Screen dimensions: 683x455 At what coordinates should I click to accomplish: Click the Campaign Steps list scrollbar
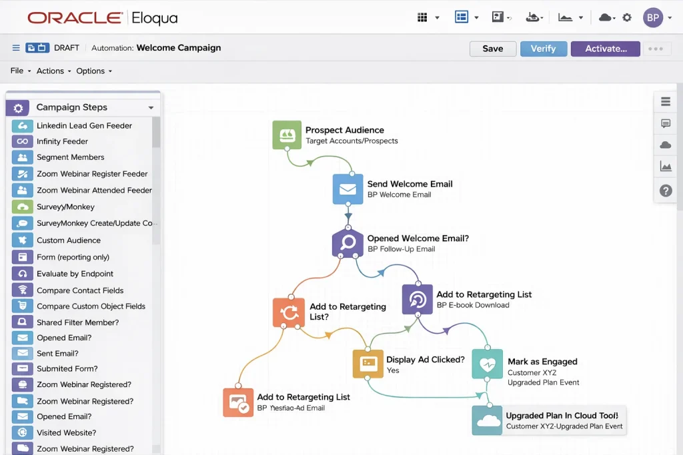pos(156,133)
